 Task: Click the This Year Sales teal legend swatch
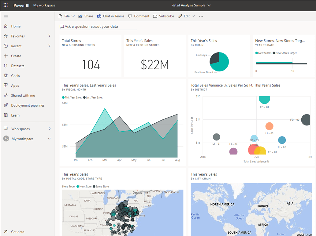click(63, 97)
